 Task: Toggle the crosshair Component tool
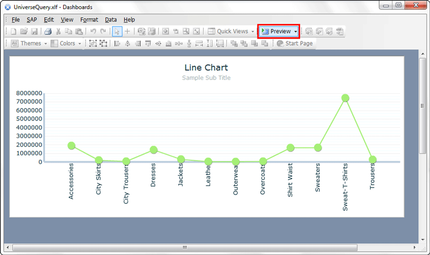tap(128, 31)
